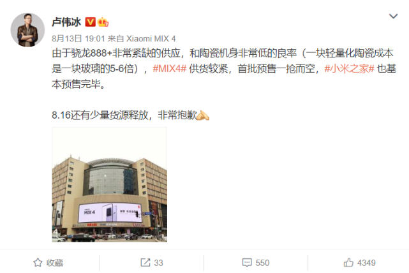
Task: Click the orange verified V badge
Action: point(90,22)
